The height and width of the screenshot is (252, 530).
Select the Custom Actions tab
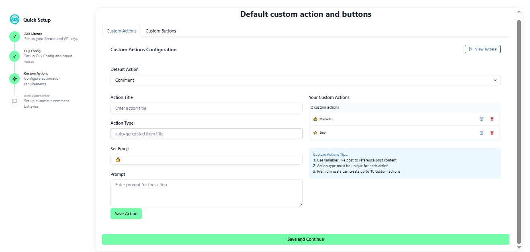pyautogui.click(x=121, y=31)
